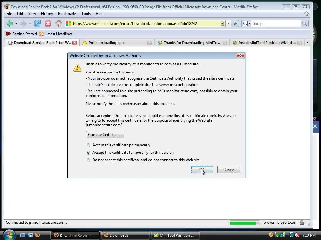Click the grey Forward arrow button
Image resolution: width=321 pixels, height=240 pixels.
click(x=23, y=24)
